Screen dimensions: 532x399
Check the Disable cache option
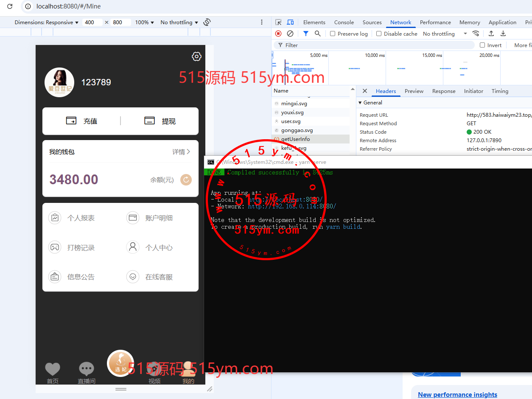click(379, 34)
